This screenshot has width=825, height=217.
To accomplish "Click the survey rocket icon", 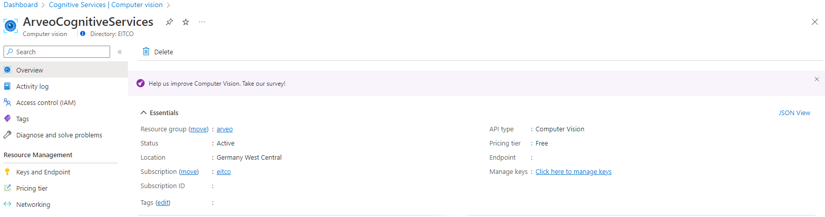I will click(141, 84).
